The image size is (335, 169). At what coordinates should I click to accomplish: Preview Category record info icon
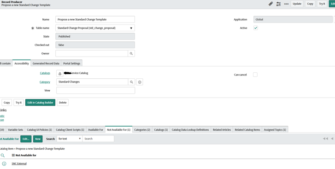pos(140,82)
